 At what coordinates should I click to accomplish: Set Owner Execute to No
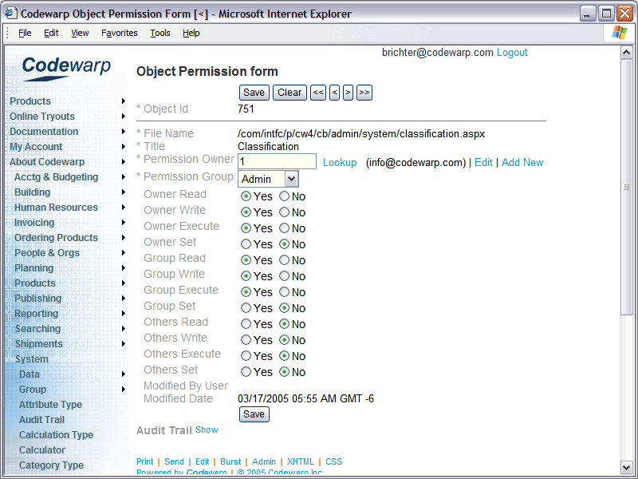click(284, 228)
